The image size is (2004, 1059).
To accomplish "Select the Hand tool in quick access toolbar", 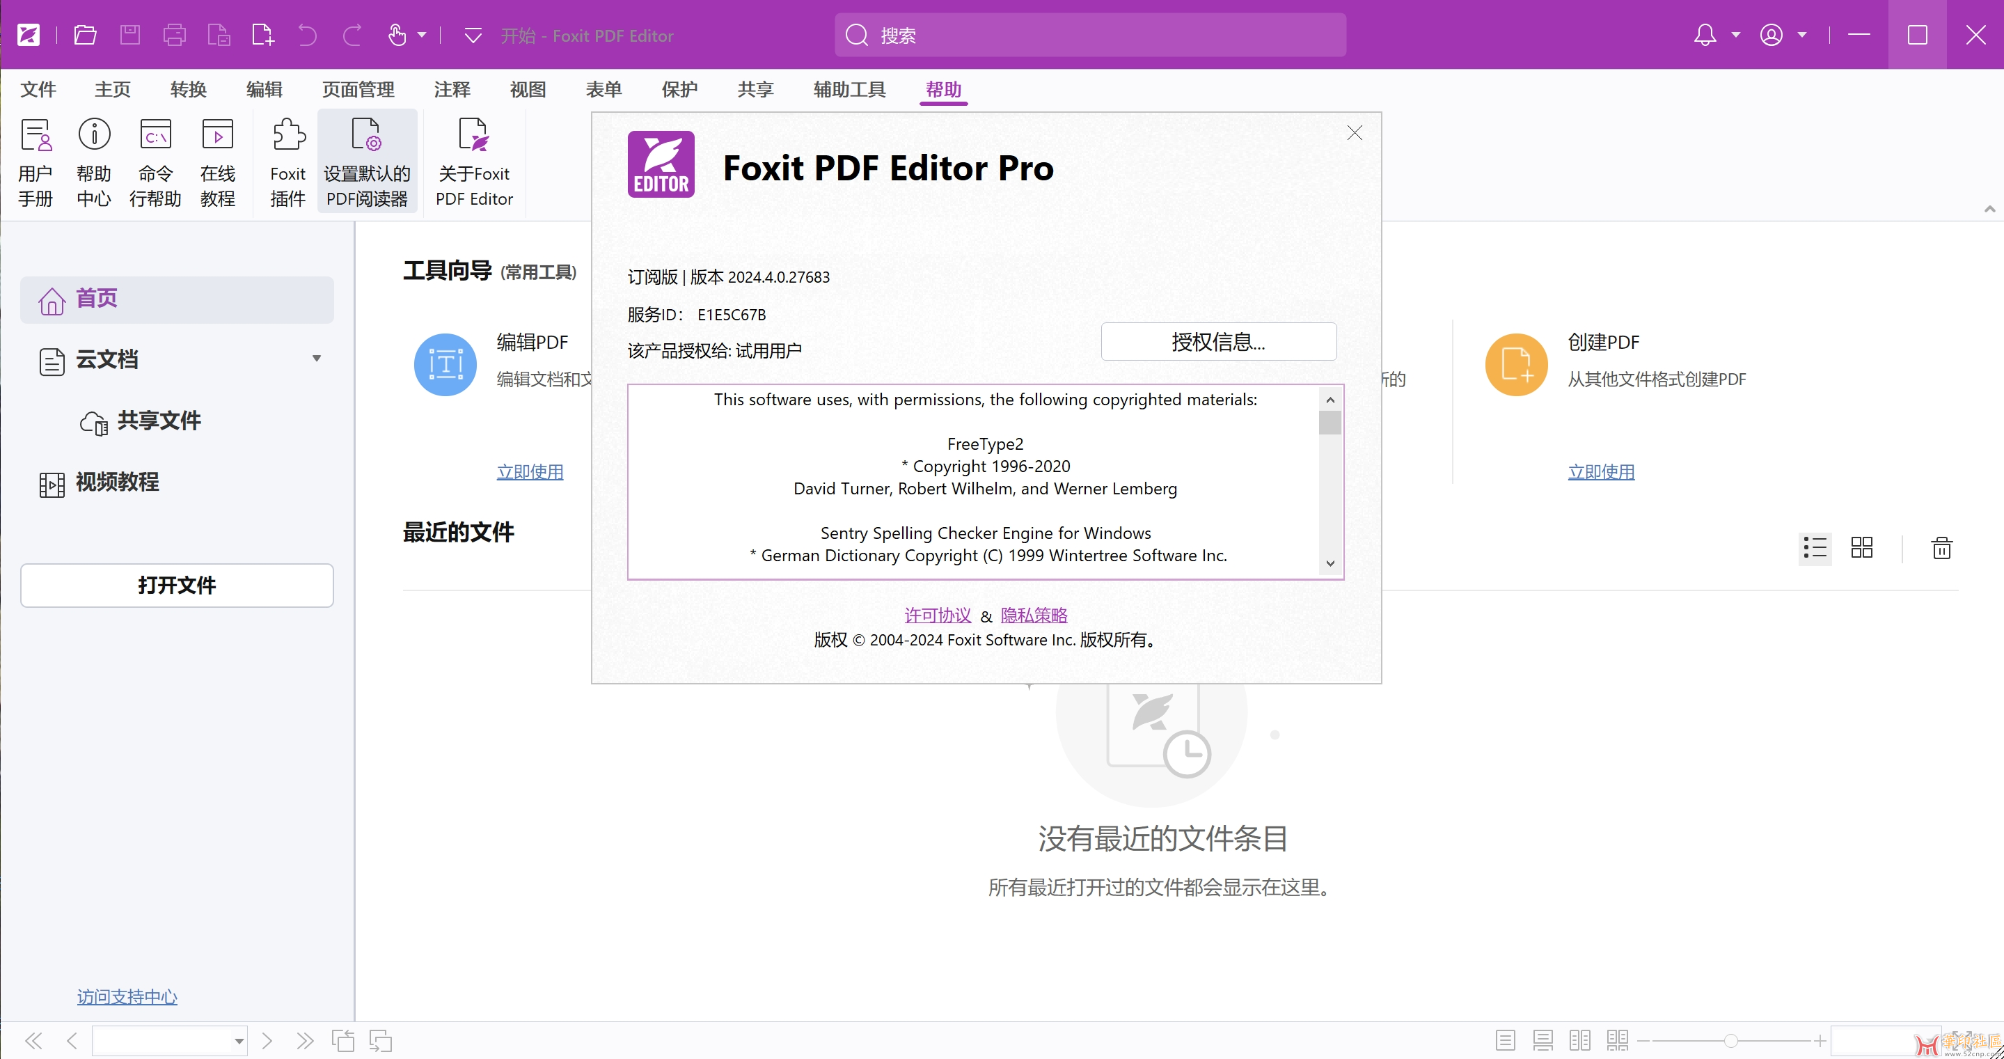I will [396, 35].
